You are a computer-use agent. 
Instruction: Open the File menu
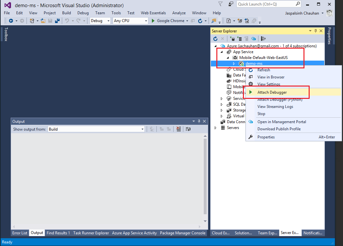coord(7,13)
